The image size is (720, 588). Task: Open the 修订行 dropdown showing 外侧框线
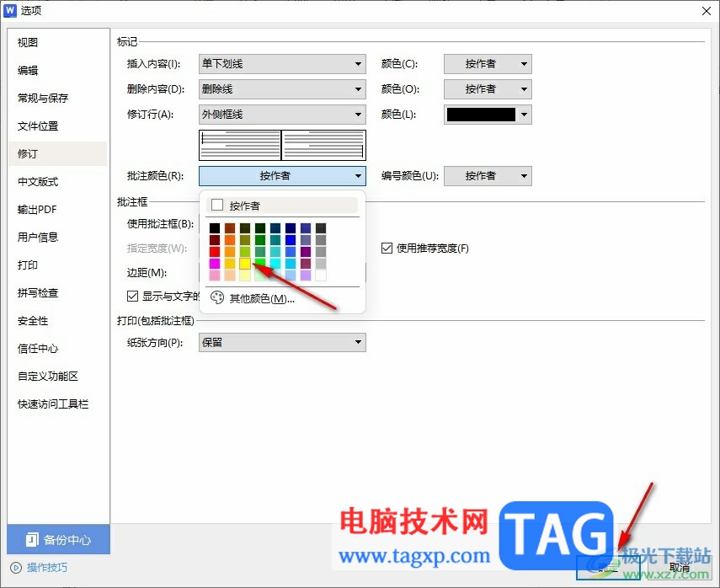[x=282, y=115]
